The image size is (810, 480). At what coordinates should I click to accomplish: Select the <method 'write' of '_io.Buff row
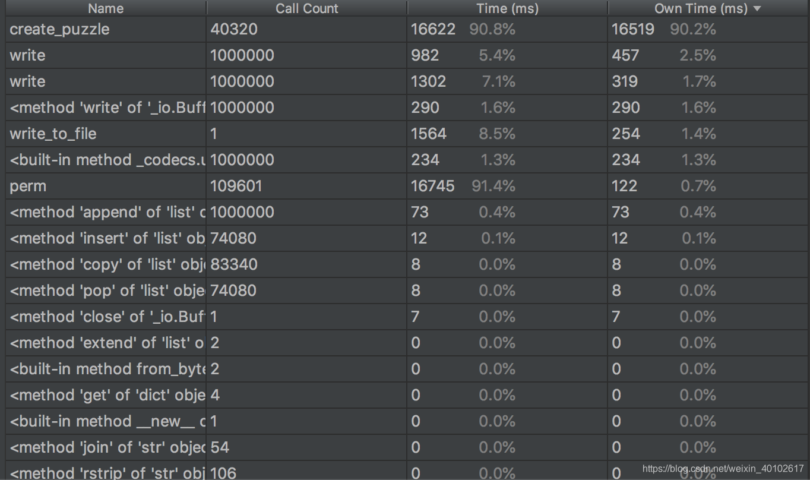[407, 108]
